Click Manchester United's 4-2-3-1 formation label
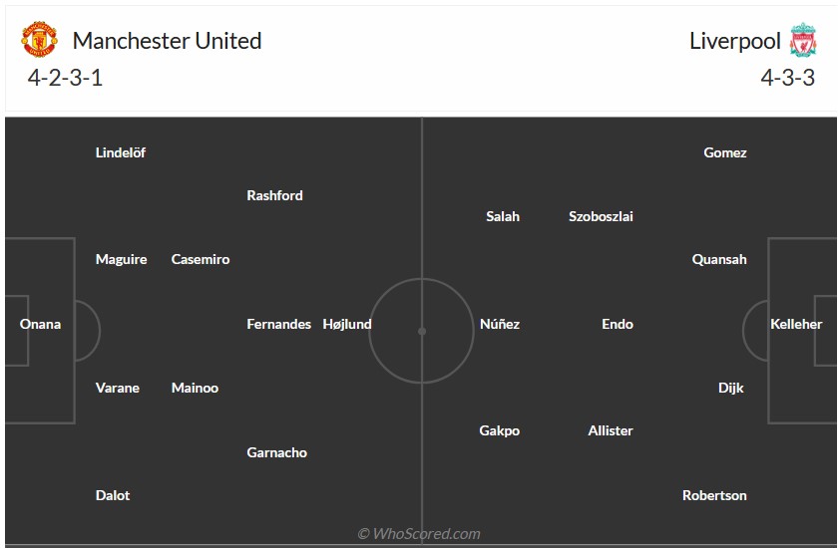840x548 pixels. click(66, 78)
